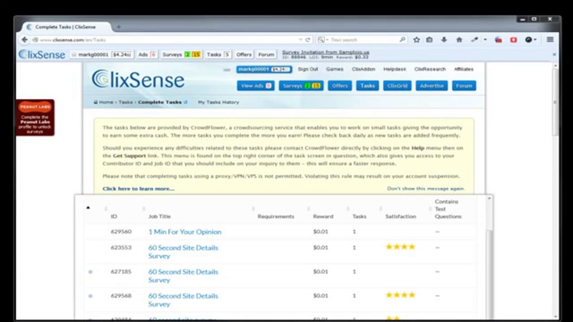The image size is (573, 322).
Task: Collapse the task list with the up arrow
Action: click(x=88, y=208)
